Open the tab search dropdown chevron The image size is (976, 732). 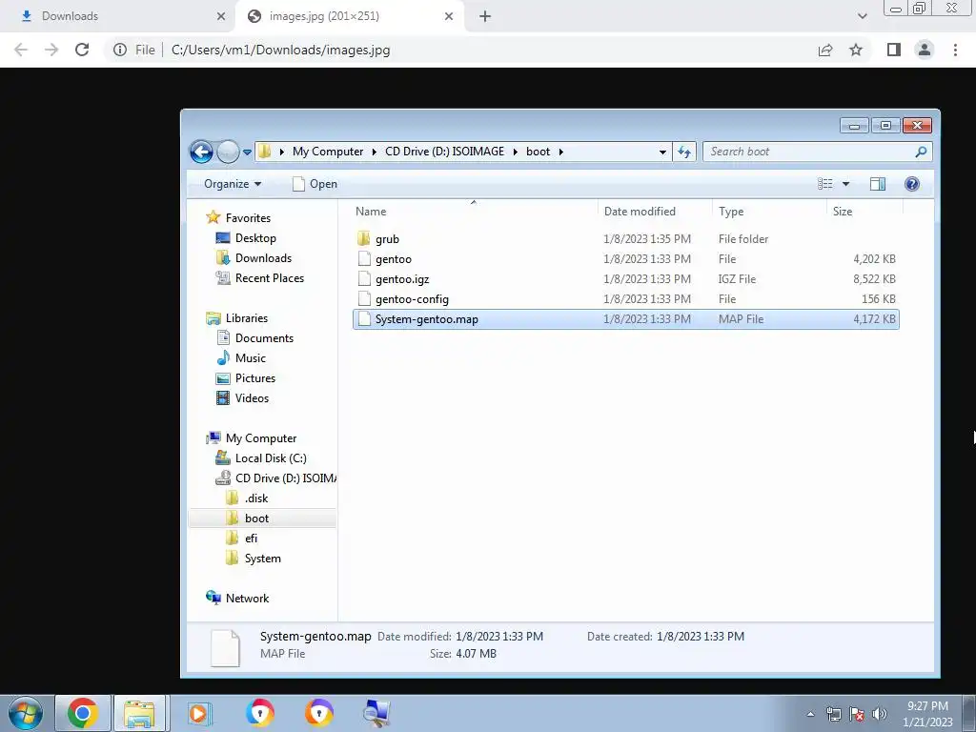[862, 16]
